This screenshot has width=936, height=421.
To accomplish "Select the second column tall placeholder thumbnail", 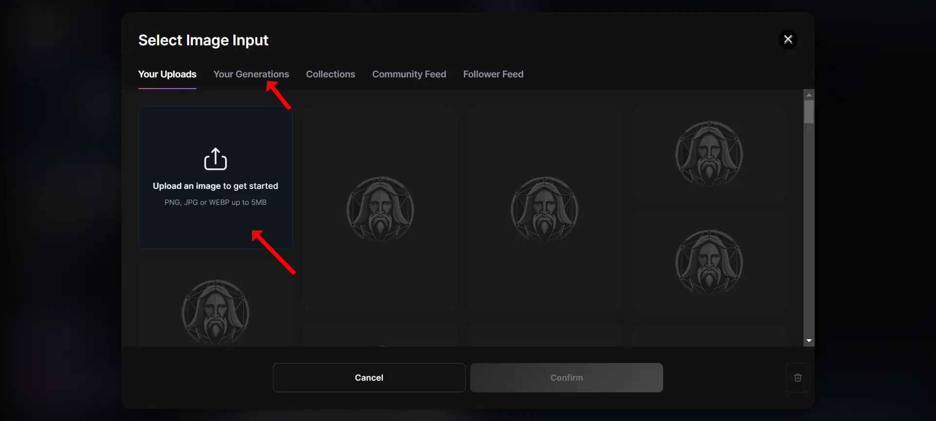I will pos(380,209).
